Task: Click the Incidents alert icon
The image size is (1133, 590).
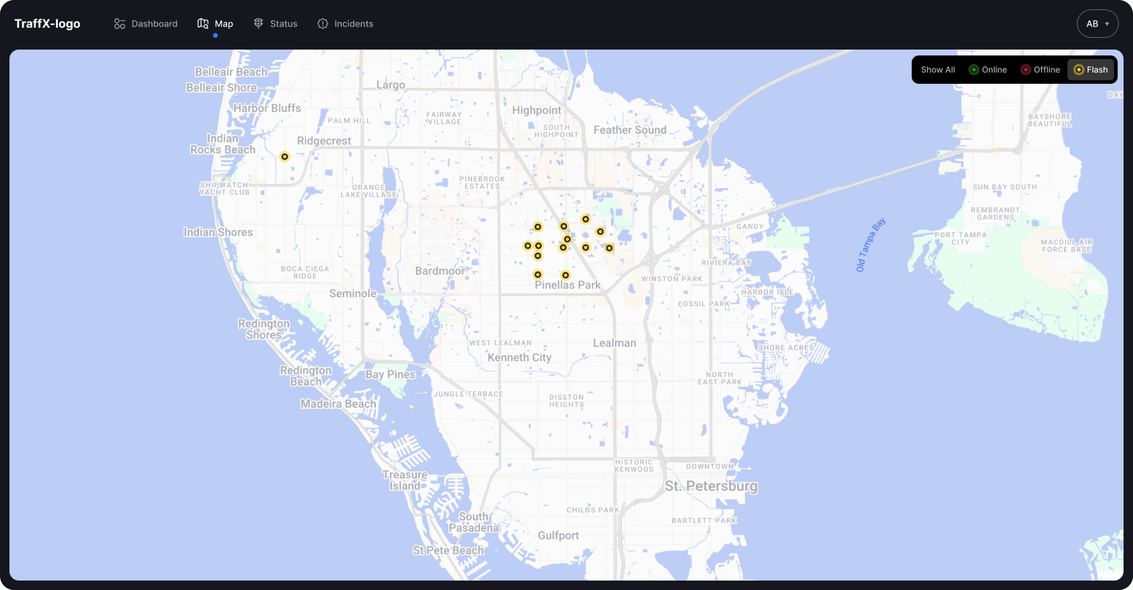Action: tap(323, 24)
